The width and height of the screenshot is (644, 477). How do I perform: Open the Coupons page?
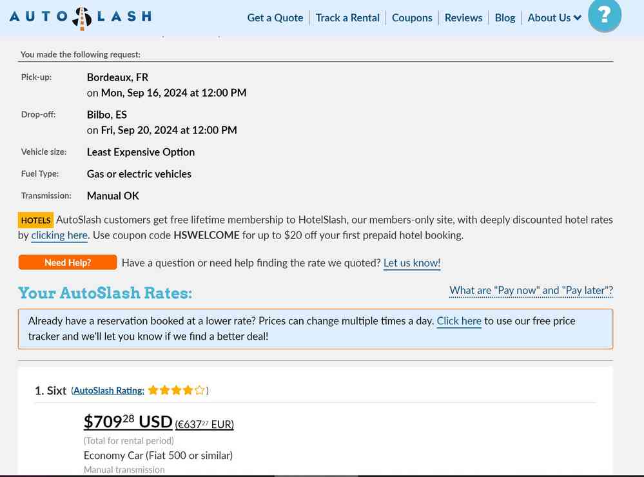click(x=412, y=17)
